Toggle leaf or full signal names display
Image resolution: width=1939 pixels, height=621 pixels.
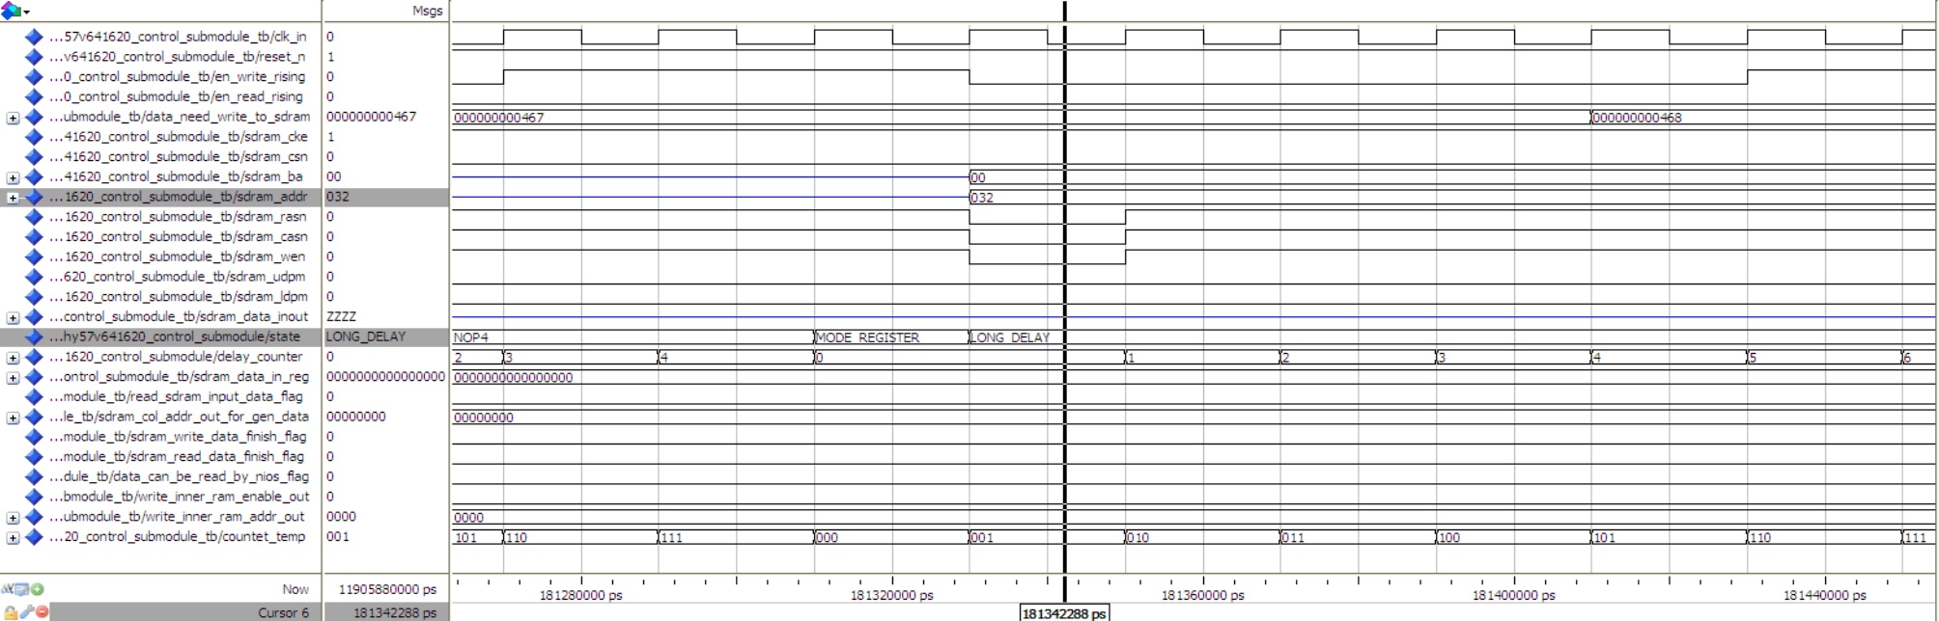[9, 589]
